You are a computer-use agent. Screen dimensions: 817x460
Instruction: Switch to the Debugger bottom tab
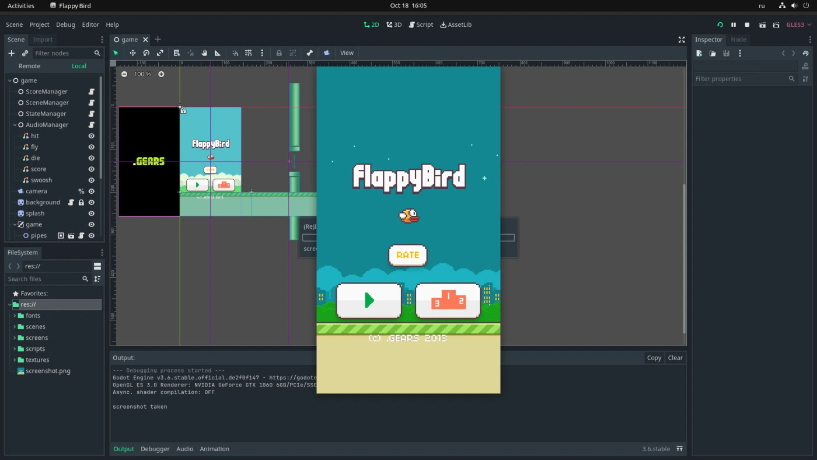pos(155,449)
